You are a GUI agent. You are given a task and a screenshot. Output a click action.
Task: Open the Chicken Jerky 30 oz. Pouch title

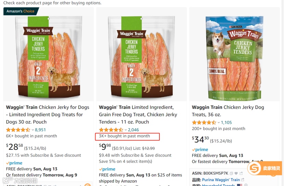coord(48,115)
